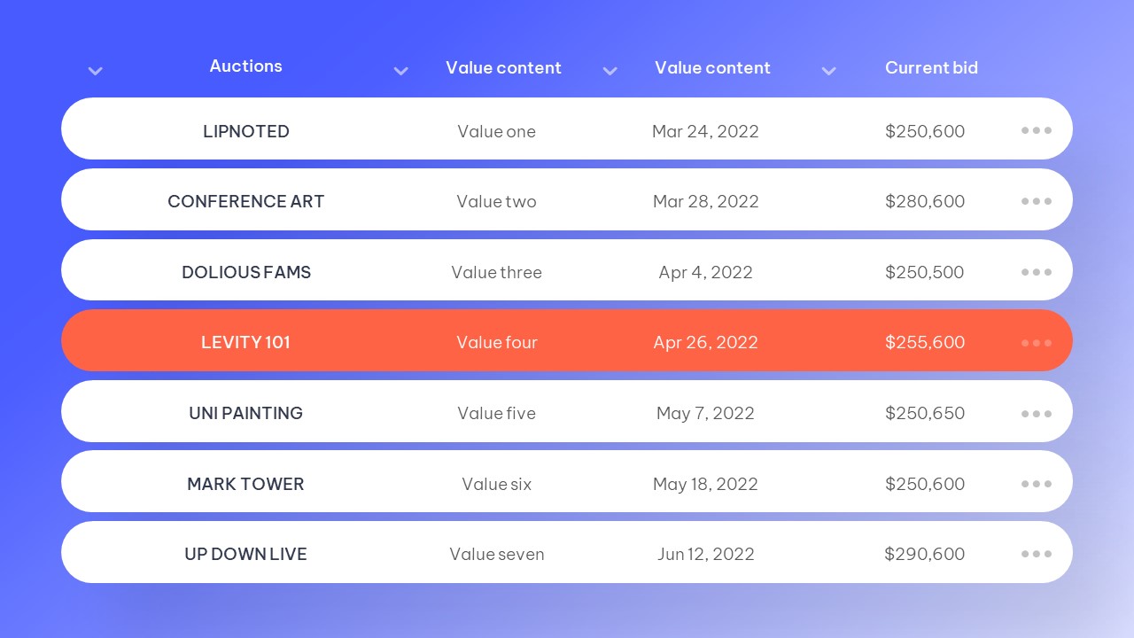Image resolution: width=1134 pixels, height=638 pixels.
Task: Sort by the Auctions column header
Action: [245, 66]
